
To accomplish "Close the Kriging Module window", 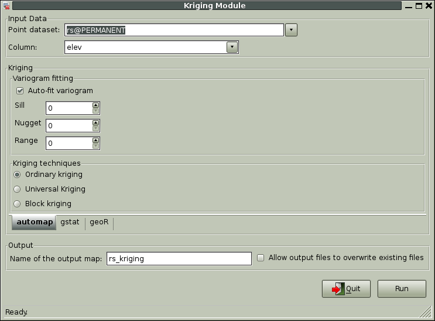I will coord(429,6).
